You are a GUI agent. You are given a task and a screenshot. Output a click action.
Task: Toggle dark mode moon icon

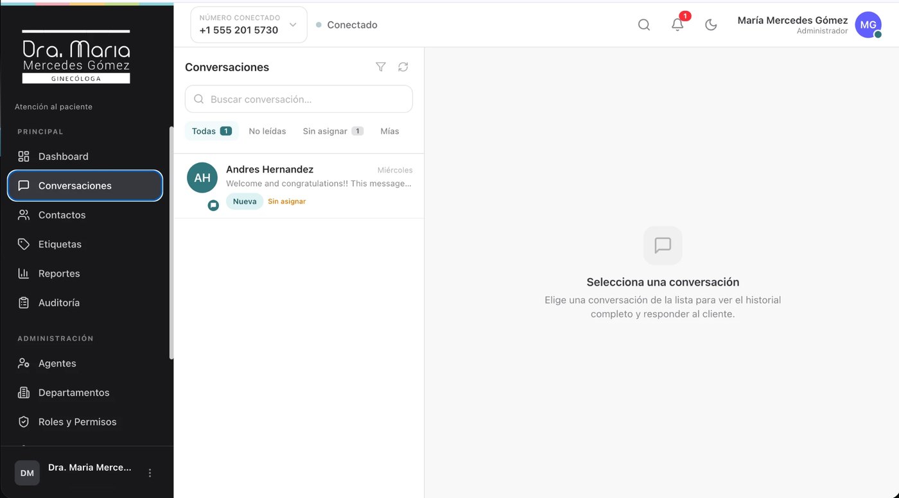click(x=711, y=25)
